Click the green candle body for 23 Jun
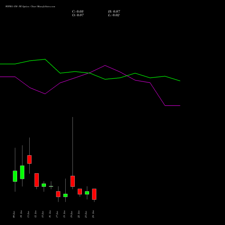 point(87,193)
